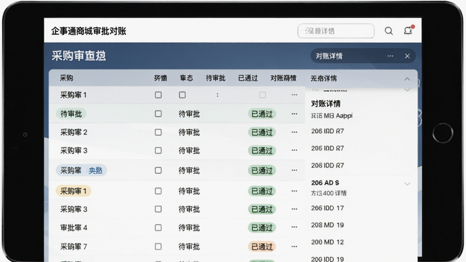Open more menu for blue-tagged 采购审 row
The height and width of the screenshot is (262, 466).
pyautogui.click(x=294, y=170)
